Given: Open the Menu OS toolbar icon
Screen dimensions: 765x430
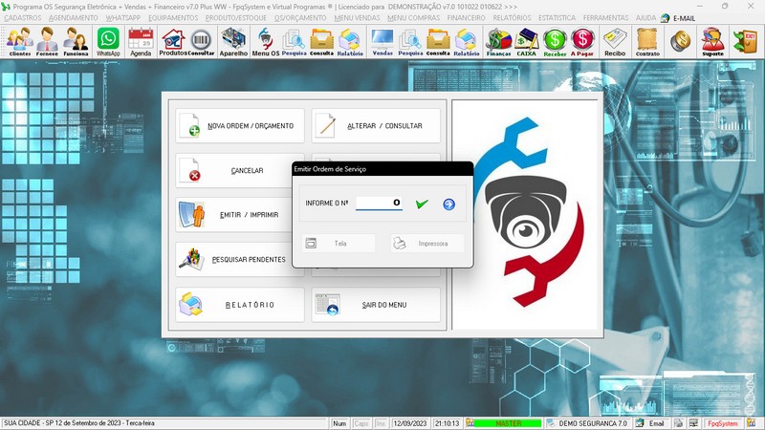Looking at the screenshot, I should 266,41.
